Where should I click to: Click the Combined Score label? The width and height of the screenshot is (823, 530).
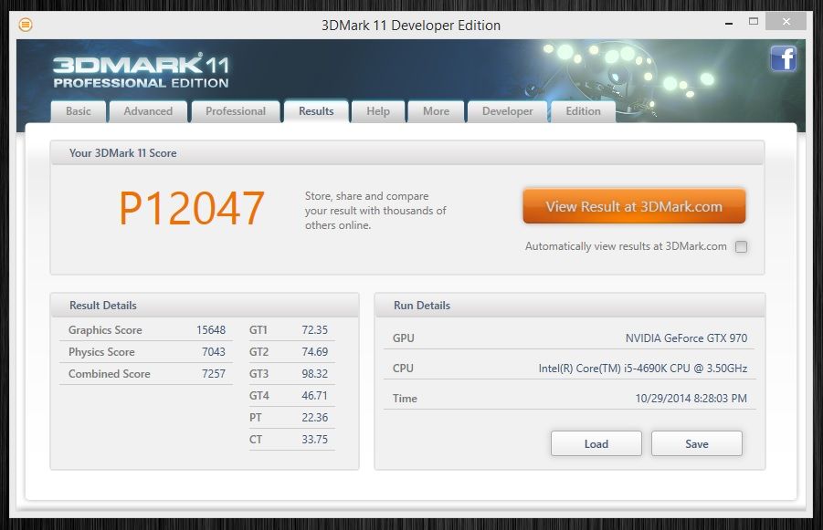(110, 374)
